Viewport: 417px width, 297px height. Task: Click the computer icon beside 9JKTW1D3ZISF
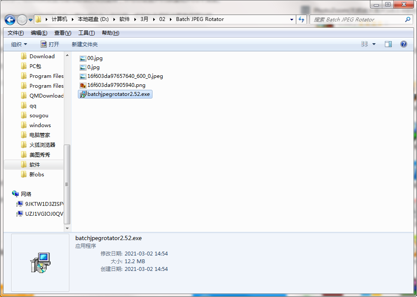[20, 204]
